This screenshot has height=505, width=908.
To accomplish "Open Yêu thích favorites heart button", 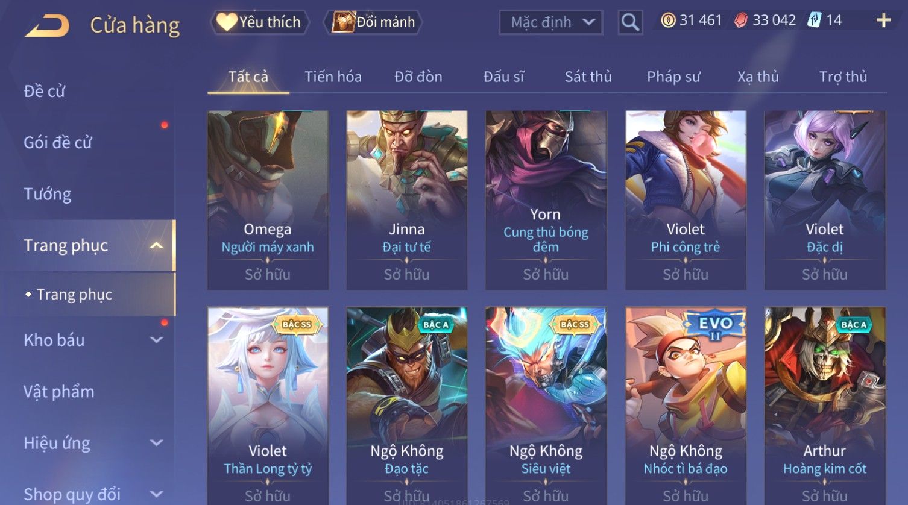I will coord(260,22).
